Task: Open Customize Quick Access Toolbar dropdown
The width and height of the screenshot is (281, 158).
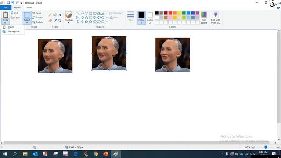Action: [x=21, y=3]
